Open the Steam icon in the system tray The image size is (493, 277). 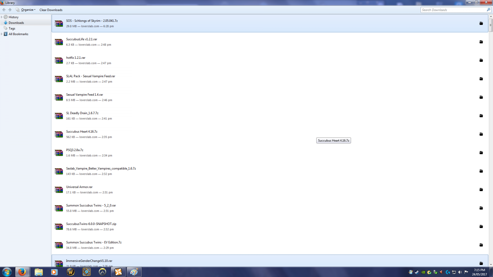click(x=417, y=272)
